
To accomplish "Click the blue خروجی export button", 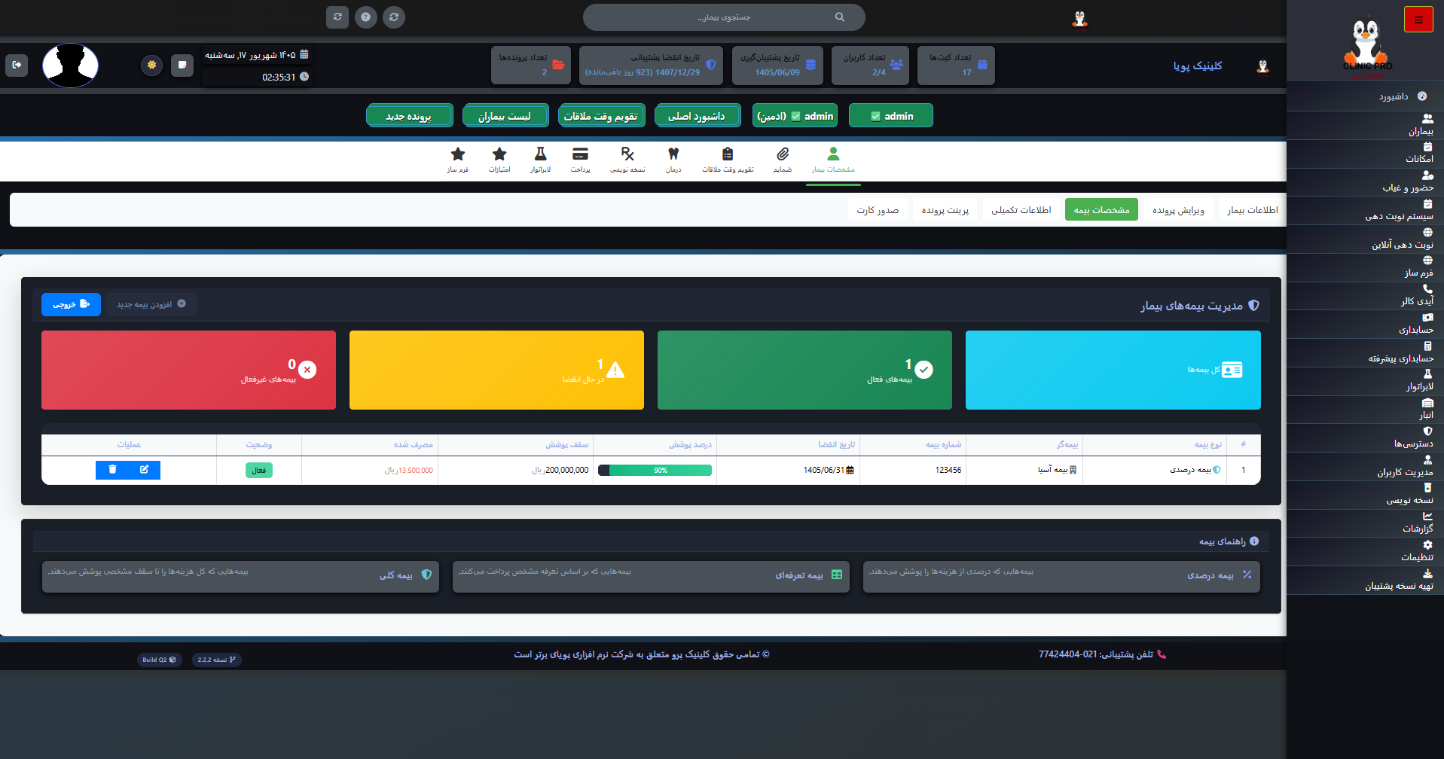I will click(71, 304).
